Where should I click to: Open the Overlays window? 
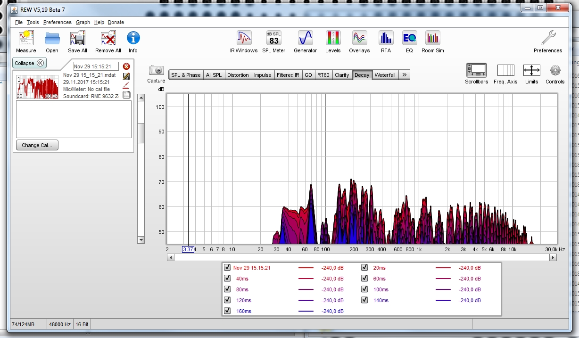coord(359,39)
